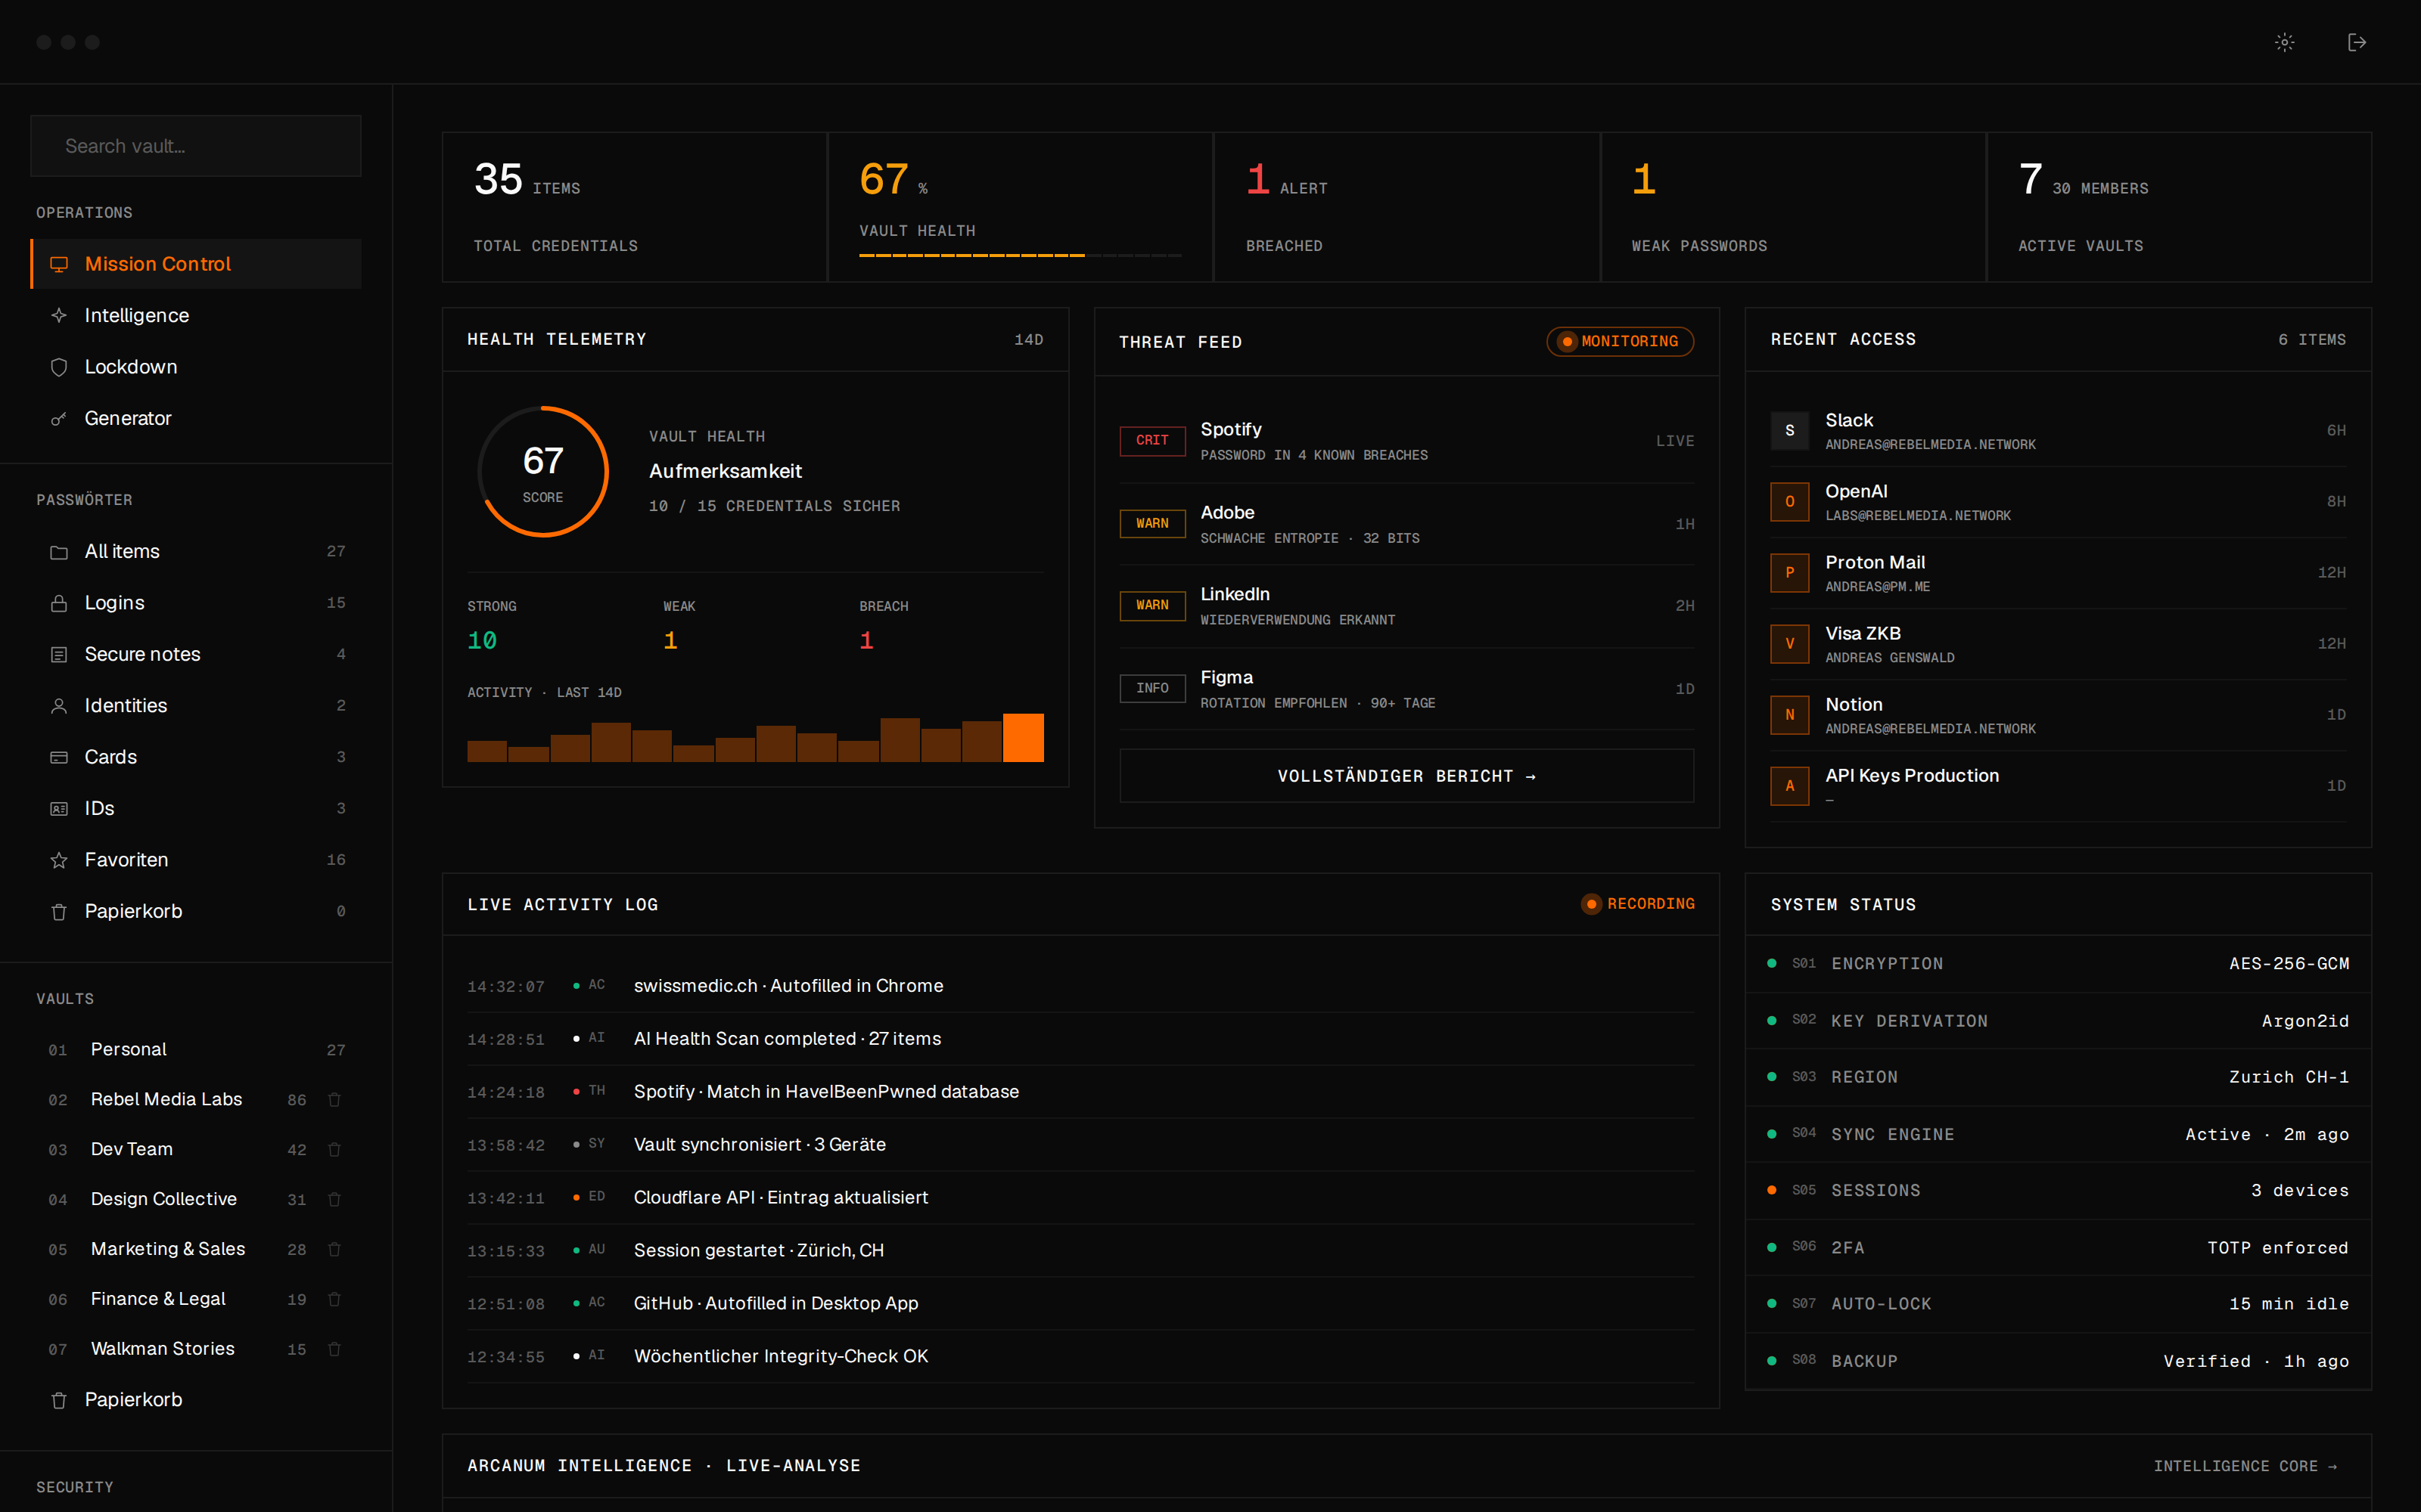Viewport: 2421px width, 1512px height.
Task: Click the Notion N avatar icon
Action: [x=1790, y=715]
